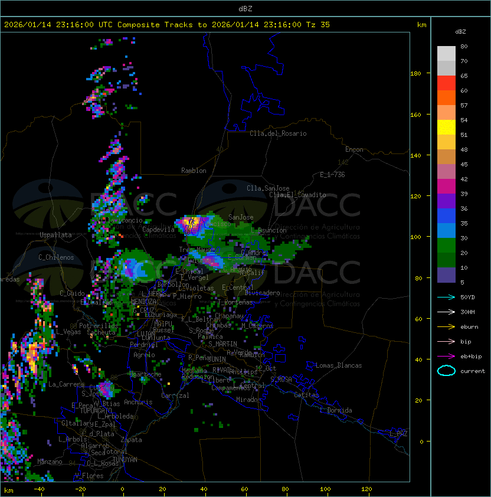
Task: Click the 'Anchoris' map label
Action: [x=138, y=402]
